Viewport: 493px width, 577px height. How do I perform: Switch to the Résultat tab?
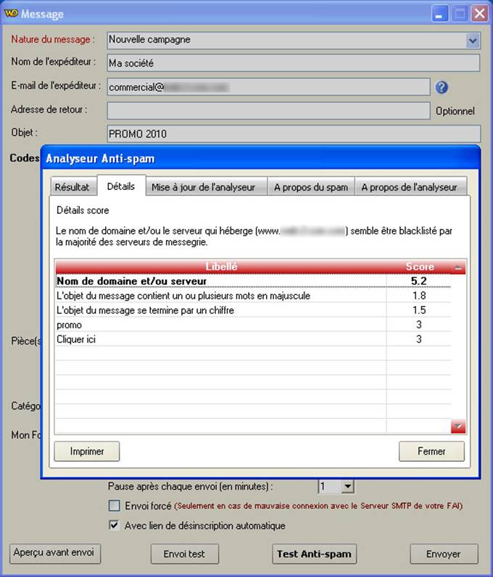72,187
